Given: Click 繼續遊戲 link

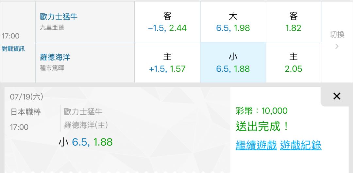Looking at the screenshot, I should [256, 145].
